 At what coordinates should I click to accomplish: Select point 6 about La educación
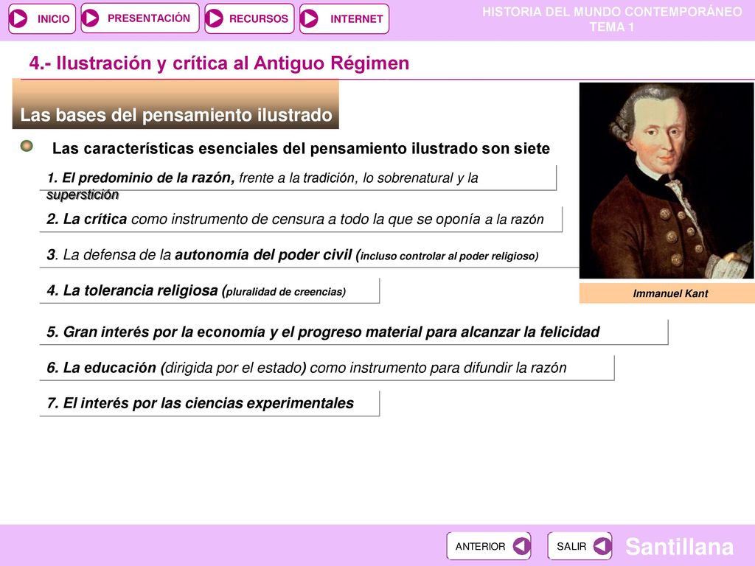327,368
